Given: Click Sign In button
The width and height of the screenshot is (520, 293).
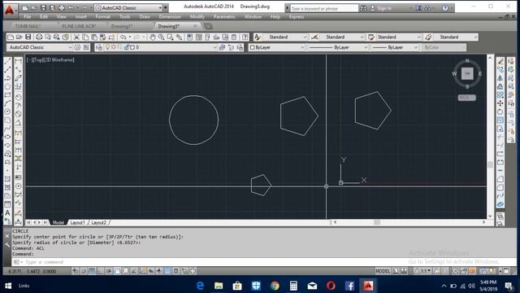Looking at the screenshot, I should pos(384,8).
